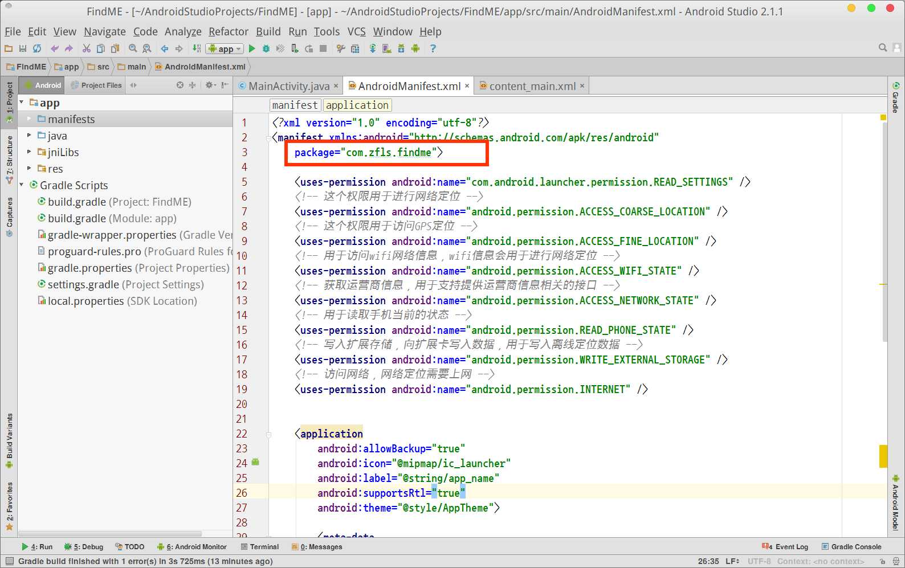
Task: Click the Paste icon in the toolbar
Action: click(x=115, y=48)
